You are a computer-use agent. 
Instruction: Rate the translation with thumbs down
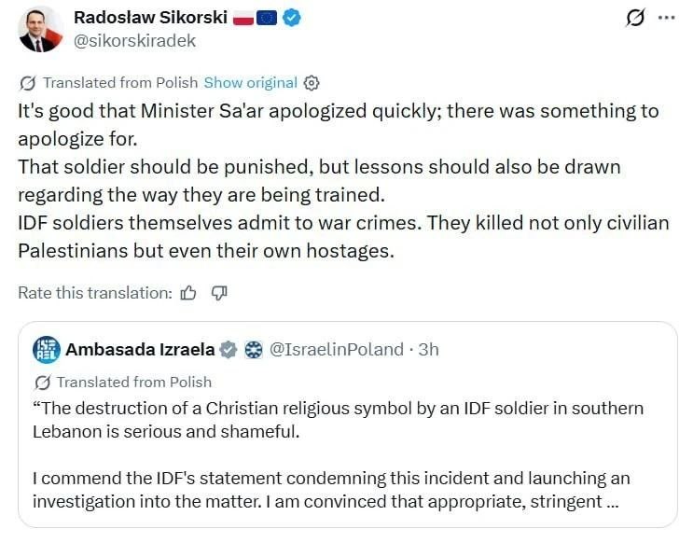point(219,293)
